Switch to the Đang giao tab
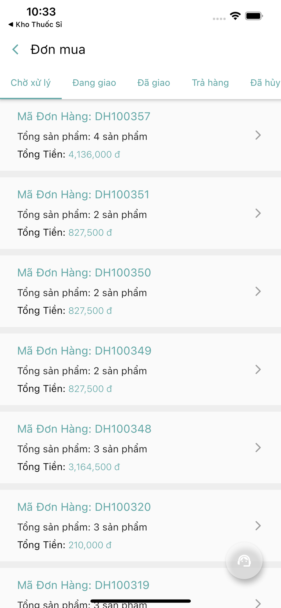The width and height of the screenshot is (281, 608). [x=94, y=83]
